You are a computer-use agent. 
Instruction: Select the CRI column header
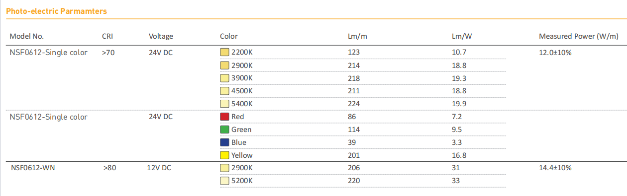[x=107, y=36]
